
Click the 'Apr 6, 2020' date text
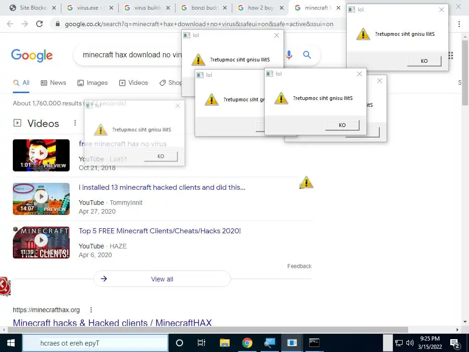click(95, 255)
